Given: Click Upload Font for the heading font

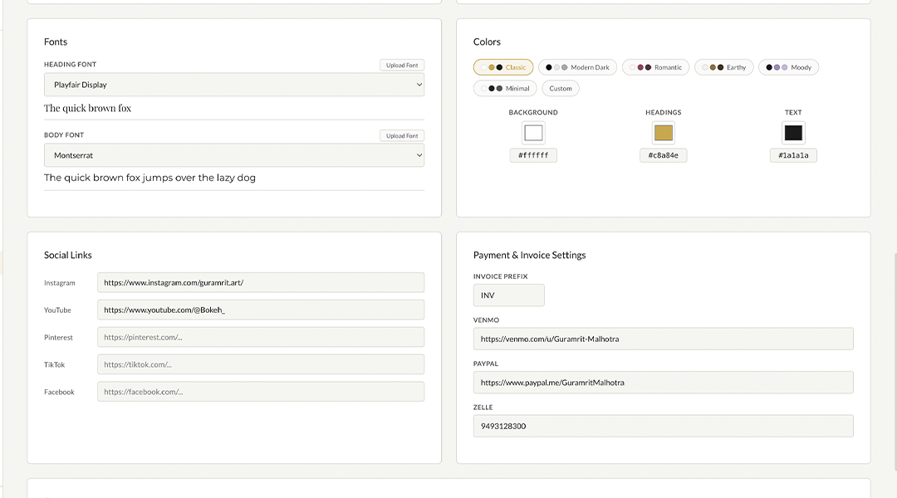Looking at the screenshot, I should click(x=401, y=65).
